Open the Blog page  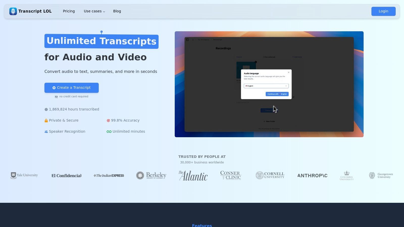click(x=117, y=11)
